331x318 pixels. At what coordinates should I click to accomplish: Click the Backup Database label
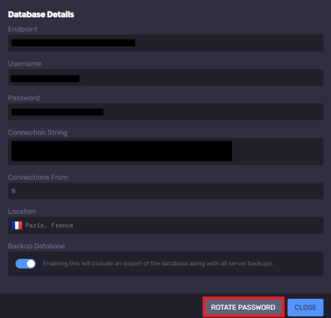pyautogui.click(x=36, y=246)
